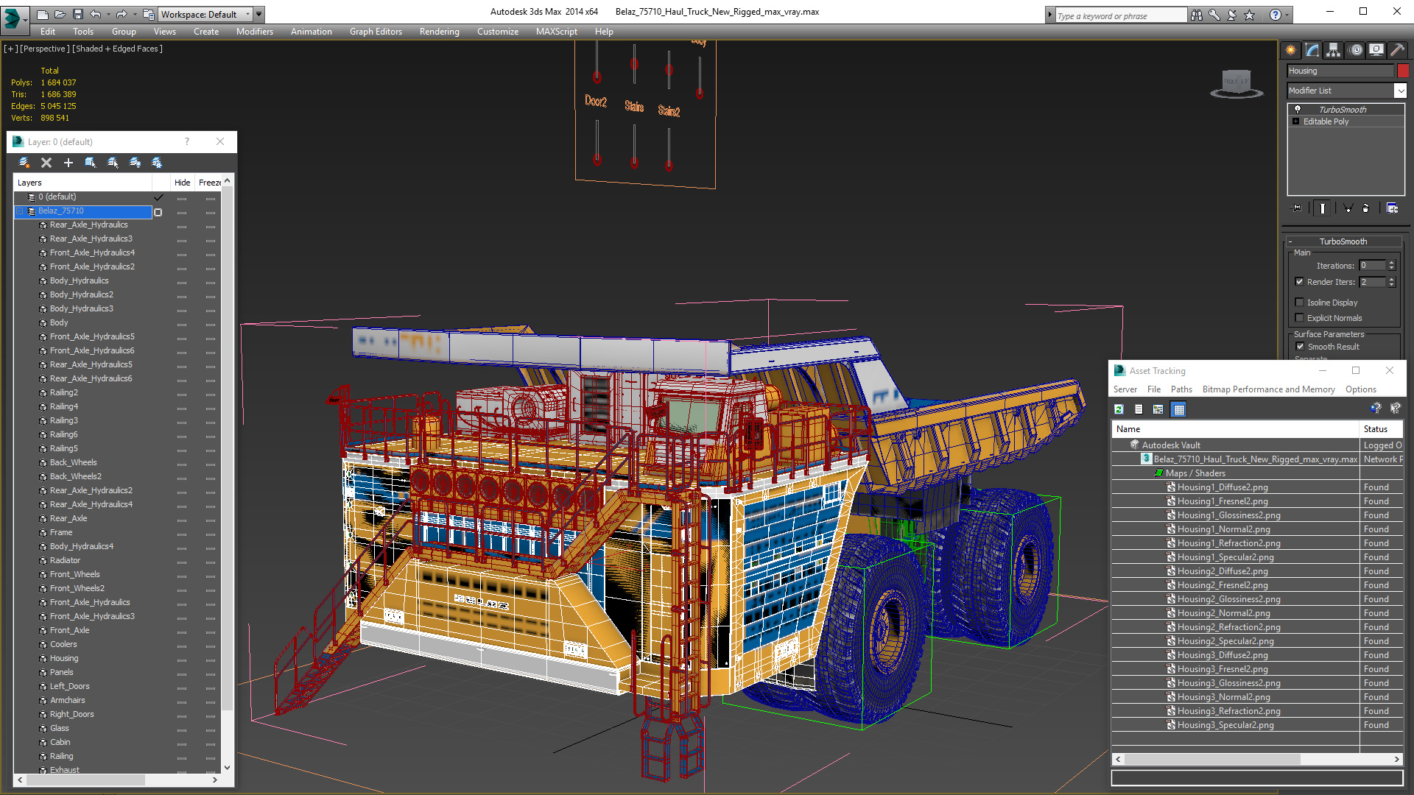This screenshot has height=795, width=1414.
Task: Click the Asset Tracking horizontal scrollbar thumb
Action: point(1212,759)
